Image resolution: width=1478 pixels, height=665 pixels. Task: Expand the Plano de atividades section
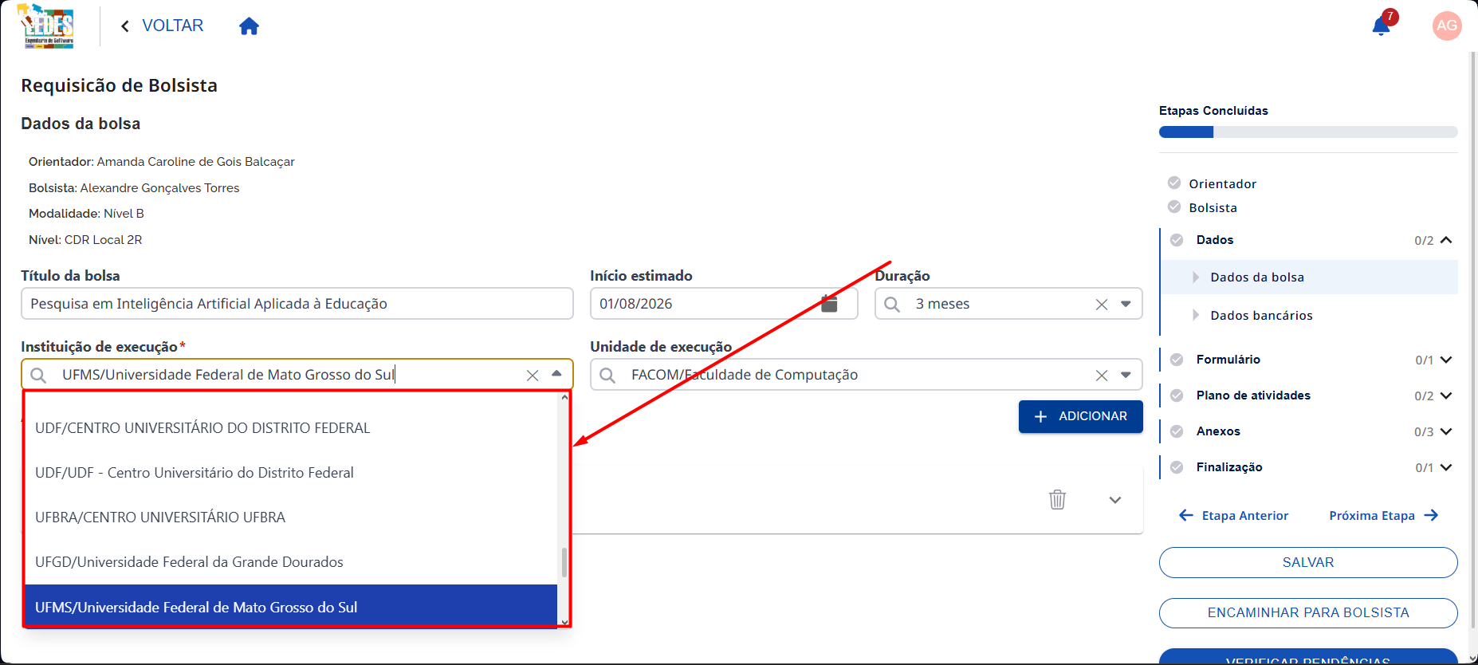pyautogui.click(x=1446, y=395)
